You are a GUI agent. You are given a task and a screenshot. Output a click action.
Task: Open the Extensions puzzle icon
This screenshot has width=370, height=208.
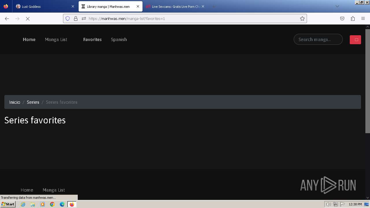pyautogui.click(x=353, y=18)
